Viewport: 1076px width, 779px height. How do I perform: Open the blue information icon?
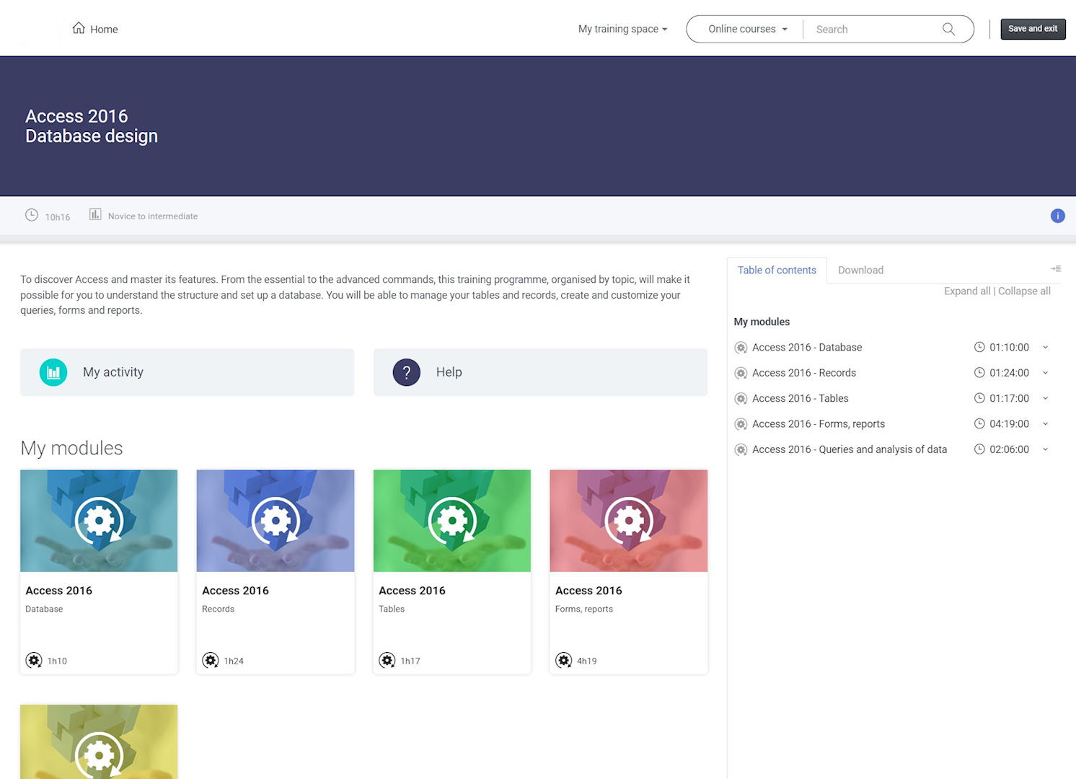point(1057,216)
